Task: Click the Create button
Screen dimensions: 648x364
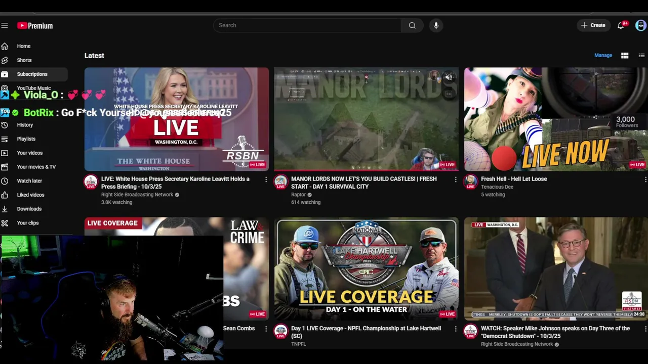Action: 593,25
